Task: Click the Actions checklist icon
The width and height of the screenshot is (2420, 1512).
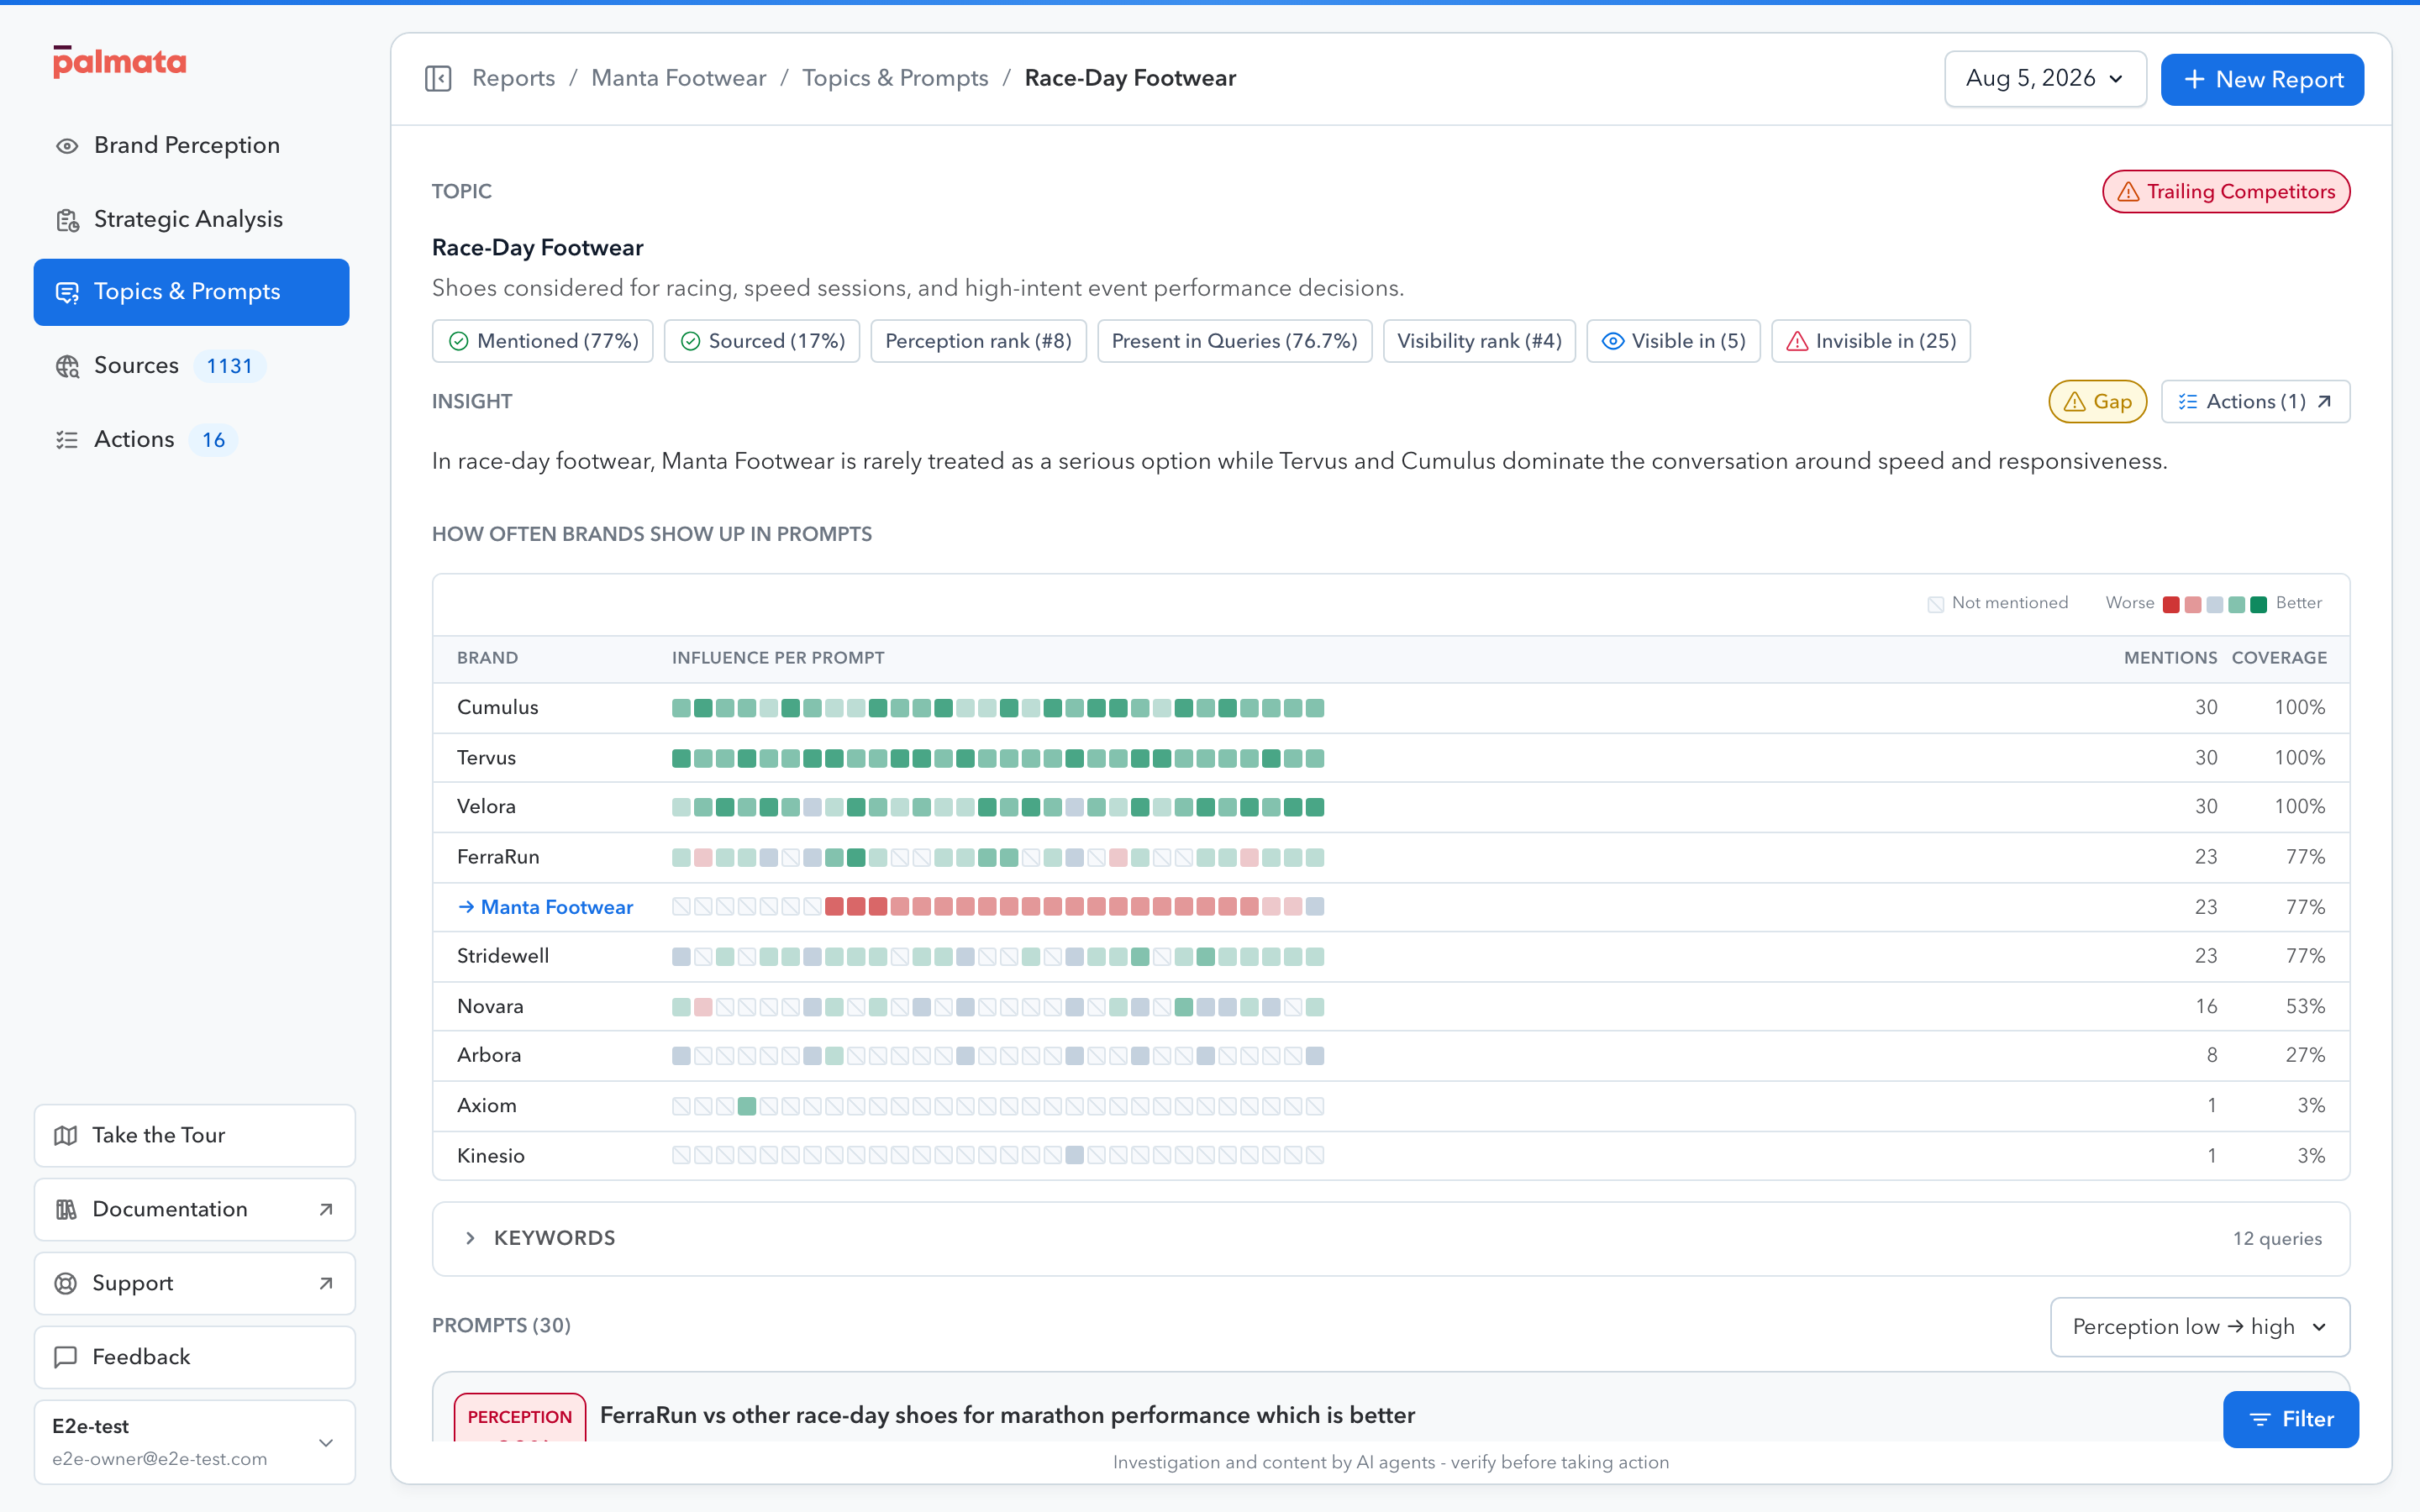Action: tap(67, 440)
